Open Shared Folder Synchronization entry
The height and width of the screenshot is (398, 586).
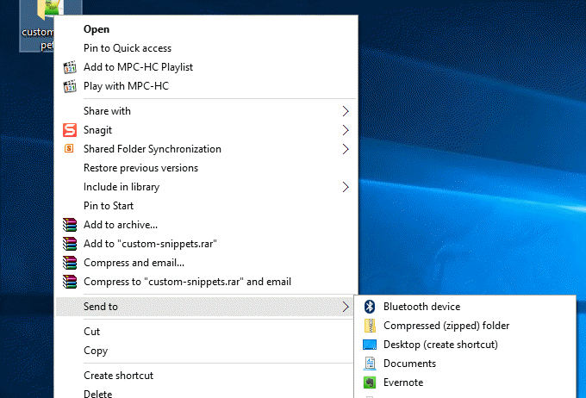click(x=206, y=149)
